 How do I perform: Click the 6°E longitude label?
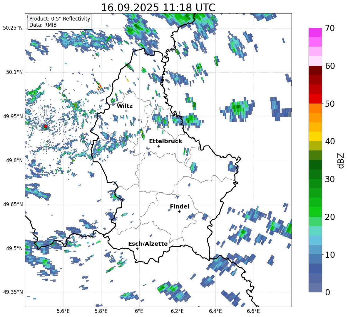139,311
